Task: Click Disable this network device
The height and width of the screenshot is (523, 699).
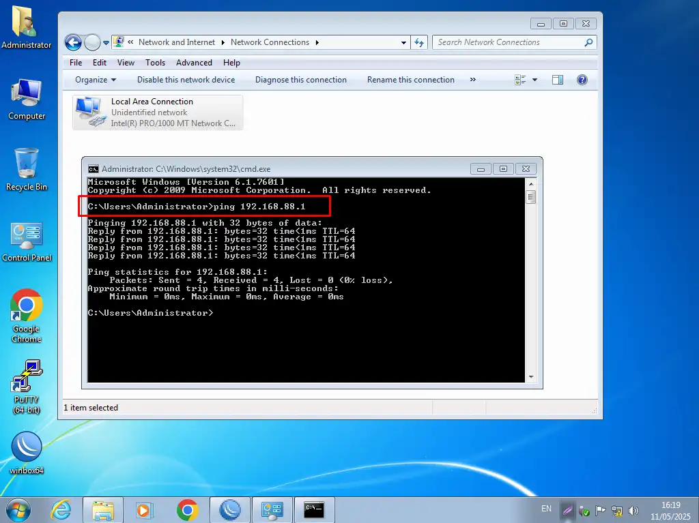Action: (186, 80)
